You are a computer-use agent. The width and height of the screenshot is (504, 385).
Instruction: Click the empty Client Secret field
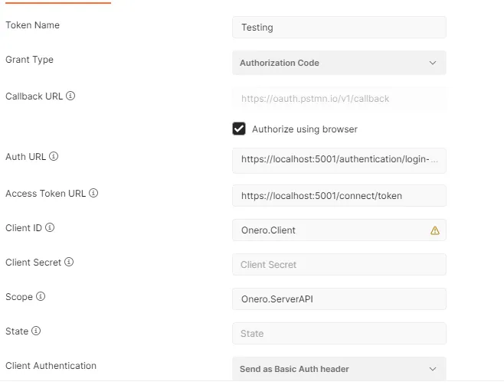339,265
